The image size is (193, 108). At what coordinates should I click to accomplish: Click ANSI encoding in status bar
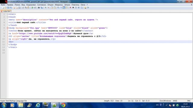point(175,101)
